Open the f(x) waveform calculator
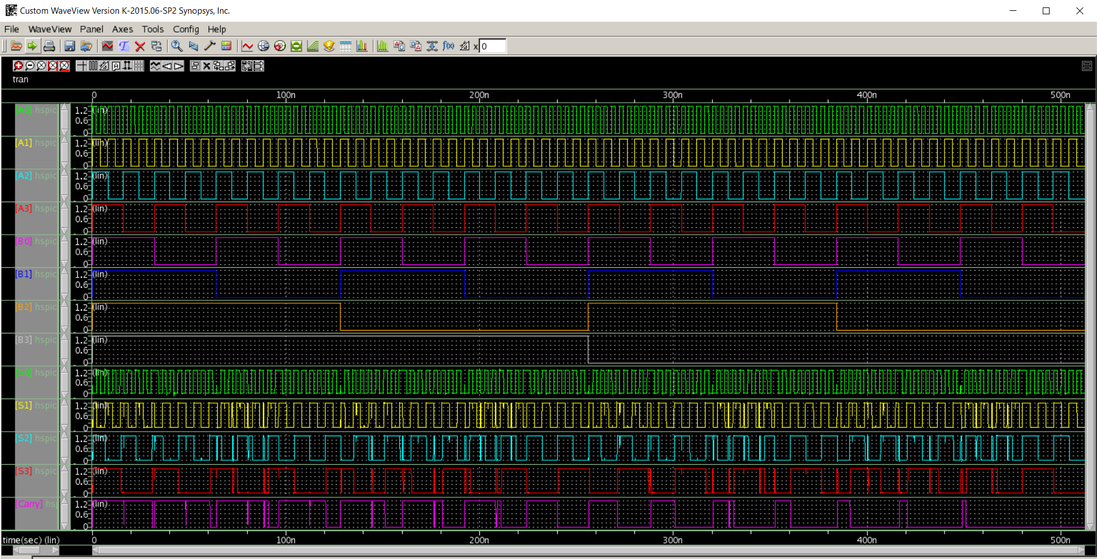The image size is (1097, 559). pos(449,46)
